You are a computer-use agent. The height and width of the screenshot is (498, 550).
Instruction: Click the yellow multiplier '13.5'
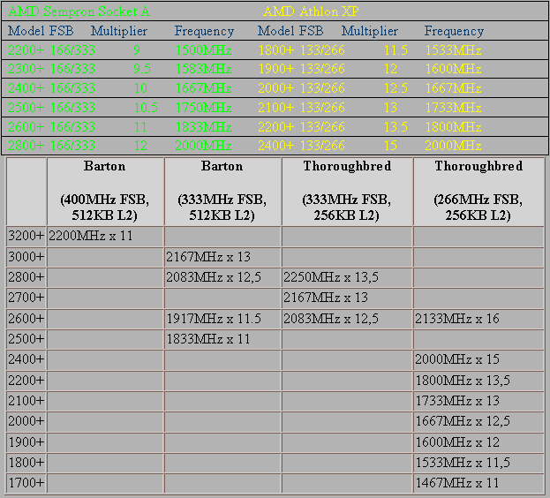[x=396, y=126]
